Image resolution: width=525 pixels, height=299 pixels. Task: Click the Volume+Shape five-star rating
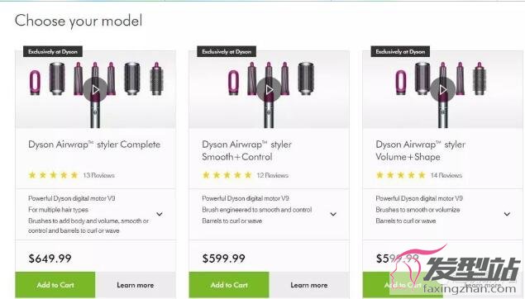click(x=401, y=175)
